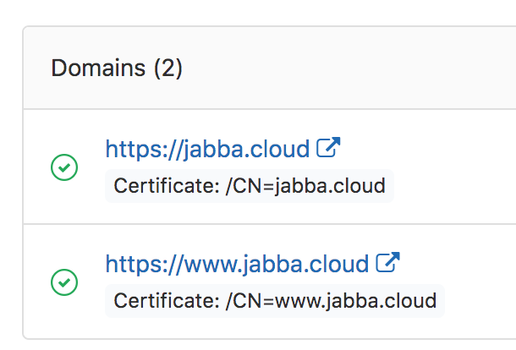The height and width of the screenshot is (350, 516).
Task: Click the external link icon beside https://jabba.cloud
Action: (327, 149)
